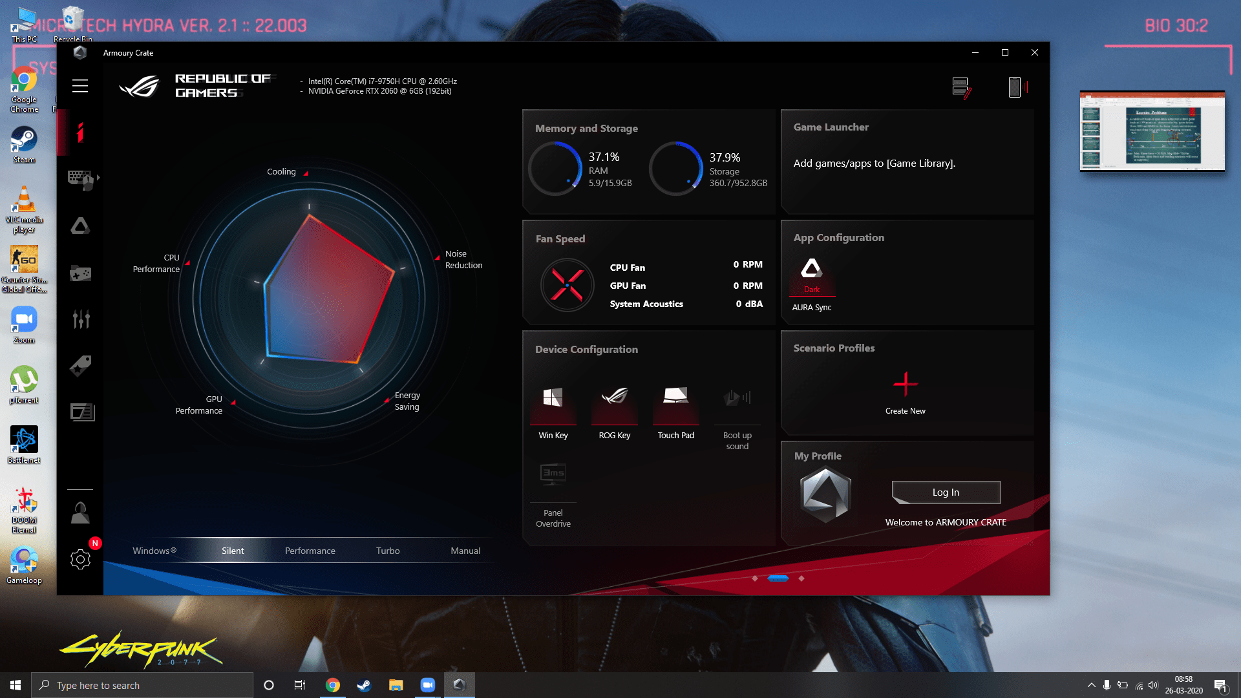Image resolution: width=1241 pixels, height=698 pixels.
Task: Click the edit dashboard layout icon top right
Action: (x=960, y=87)
